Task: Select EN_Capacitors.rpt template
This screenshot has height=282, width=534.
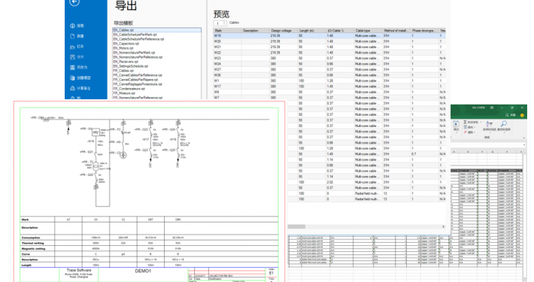Action: pyautogui.click(x=126, y=44)
